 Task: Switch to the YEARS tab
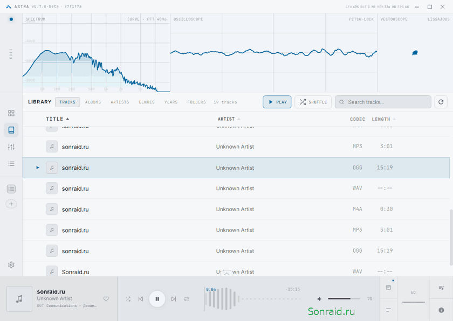[171, 102]
